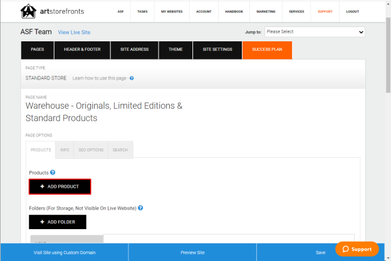Open the MARKETING menu item
The image size is (391, 261).
point(266,11)
